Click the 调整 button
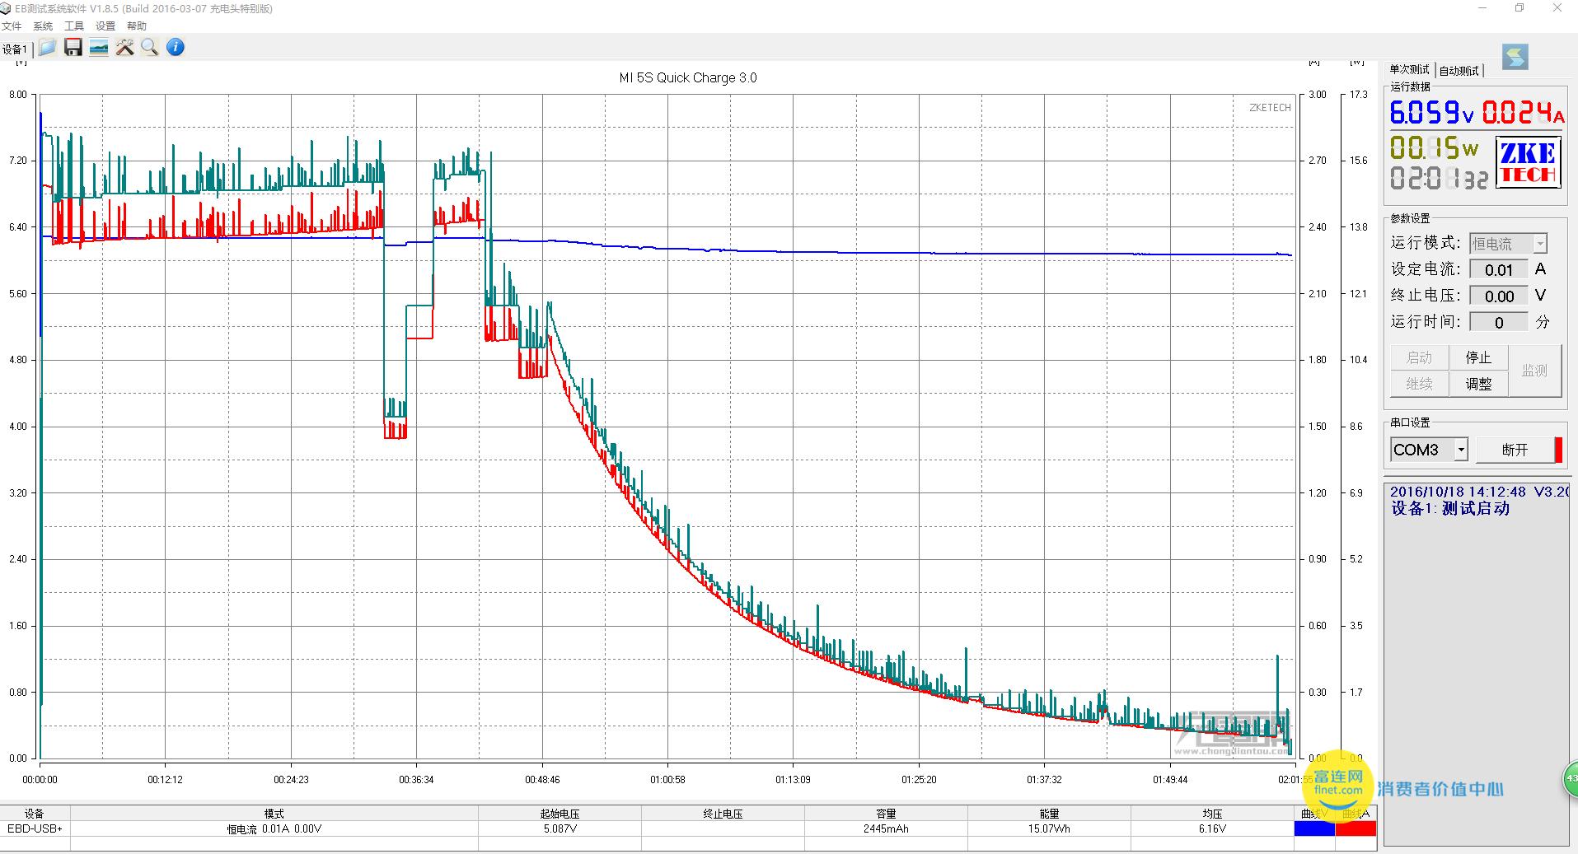 click(x=1478, y=384)
